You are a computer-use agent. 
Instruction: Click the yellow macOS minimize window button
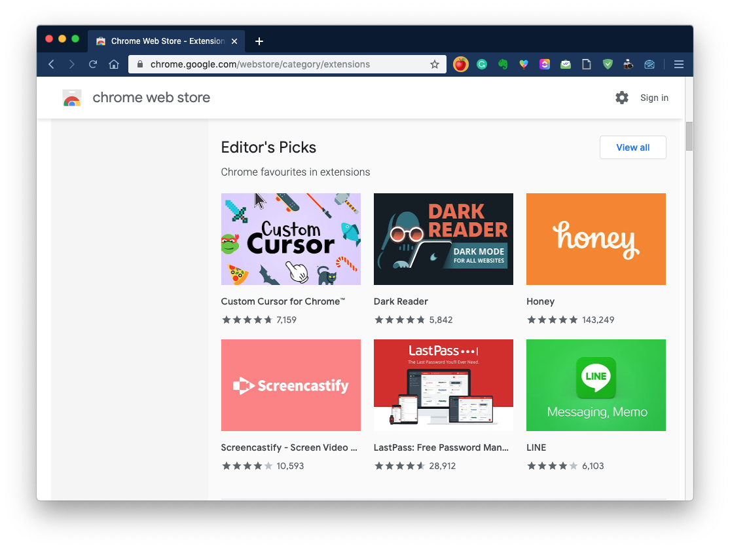62,39
